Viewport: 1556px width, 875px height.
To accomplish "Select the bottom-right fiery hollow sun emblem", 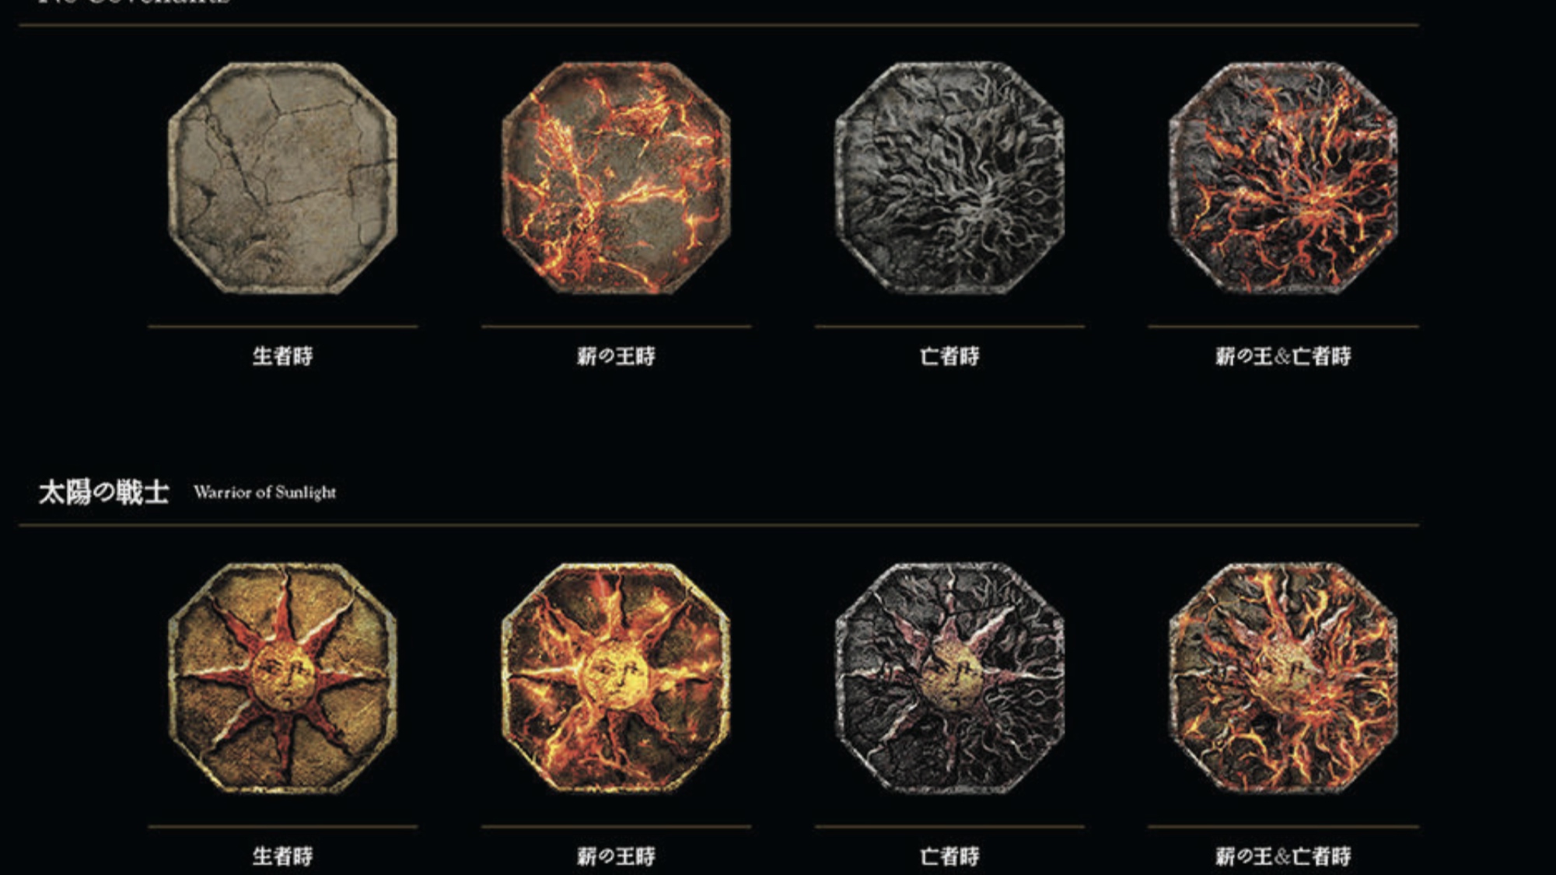I will click(1283, 678).
